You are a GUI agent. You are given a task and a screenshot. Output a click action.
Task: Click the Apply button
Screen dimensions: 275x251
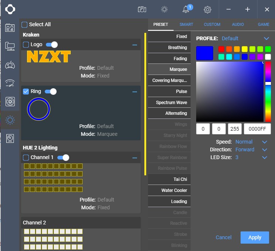(x=255, y=237)
